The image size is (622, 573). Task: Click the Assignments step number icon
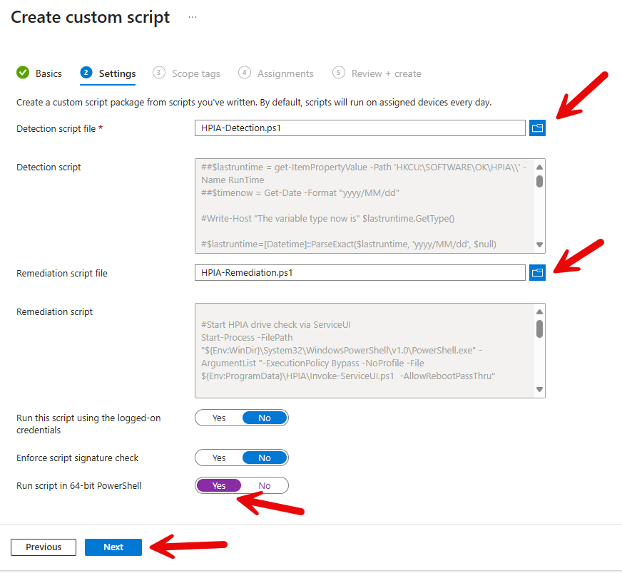[245, 73]
